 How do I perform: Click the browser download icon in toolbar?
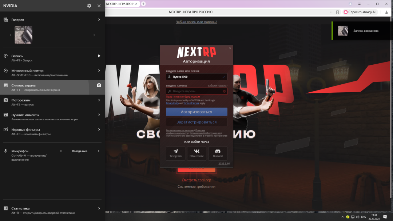tap(386, 12)
